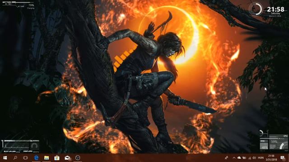Open OneDrive cloud tray icon
Screen dimensions: 289x162
239,158
